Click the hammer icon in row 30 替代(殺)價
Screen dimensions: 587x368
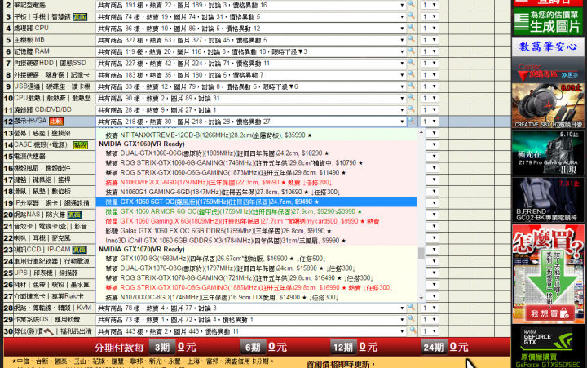[49, 331]
